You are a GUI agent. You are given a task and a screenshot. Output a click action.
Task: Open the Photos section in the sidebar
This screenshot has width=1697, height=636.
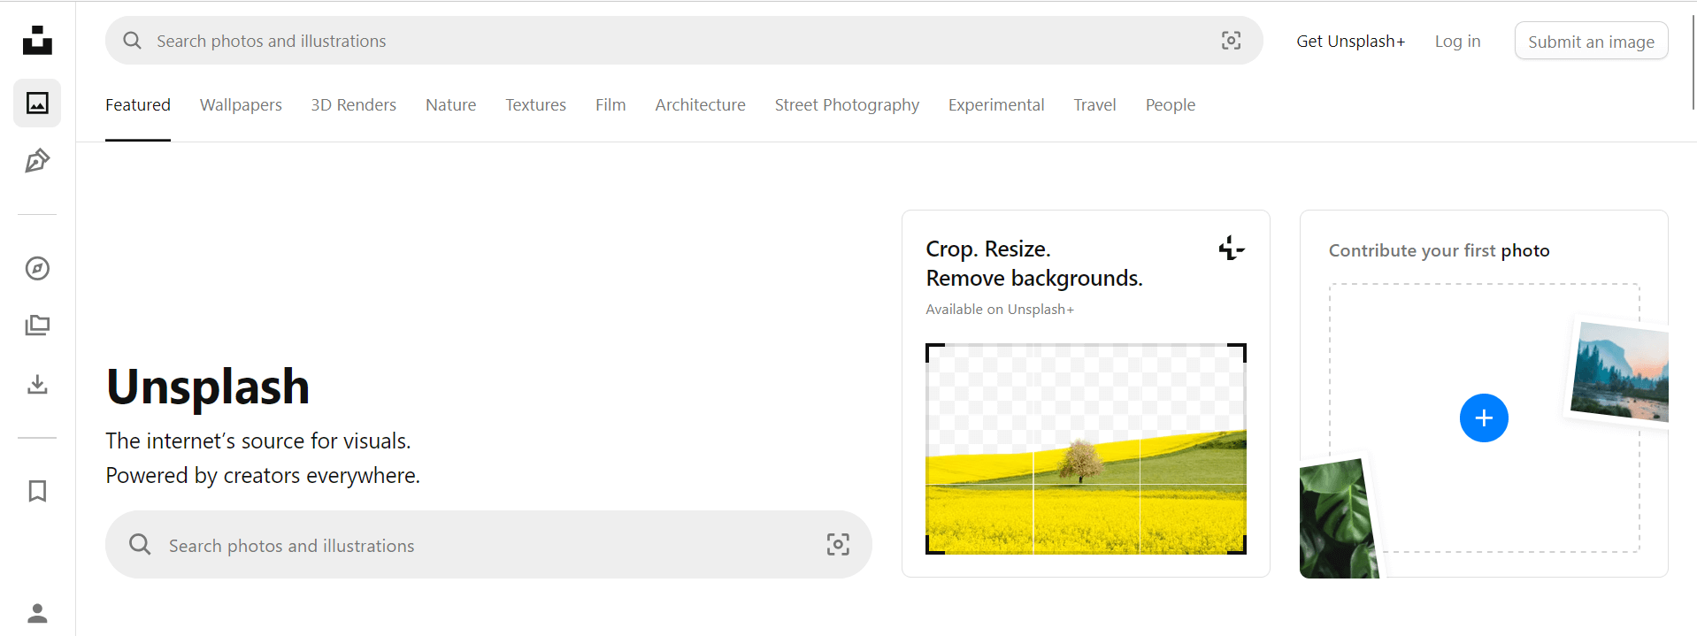point(37,103)
